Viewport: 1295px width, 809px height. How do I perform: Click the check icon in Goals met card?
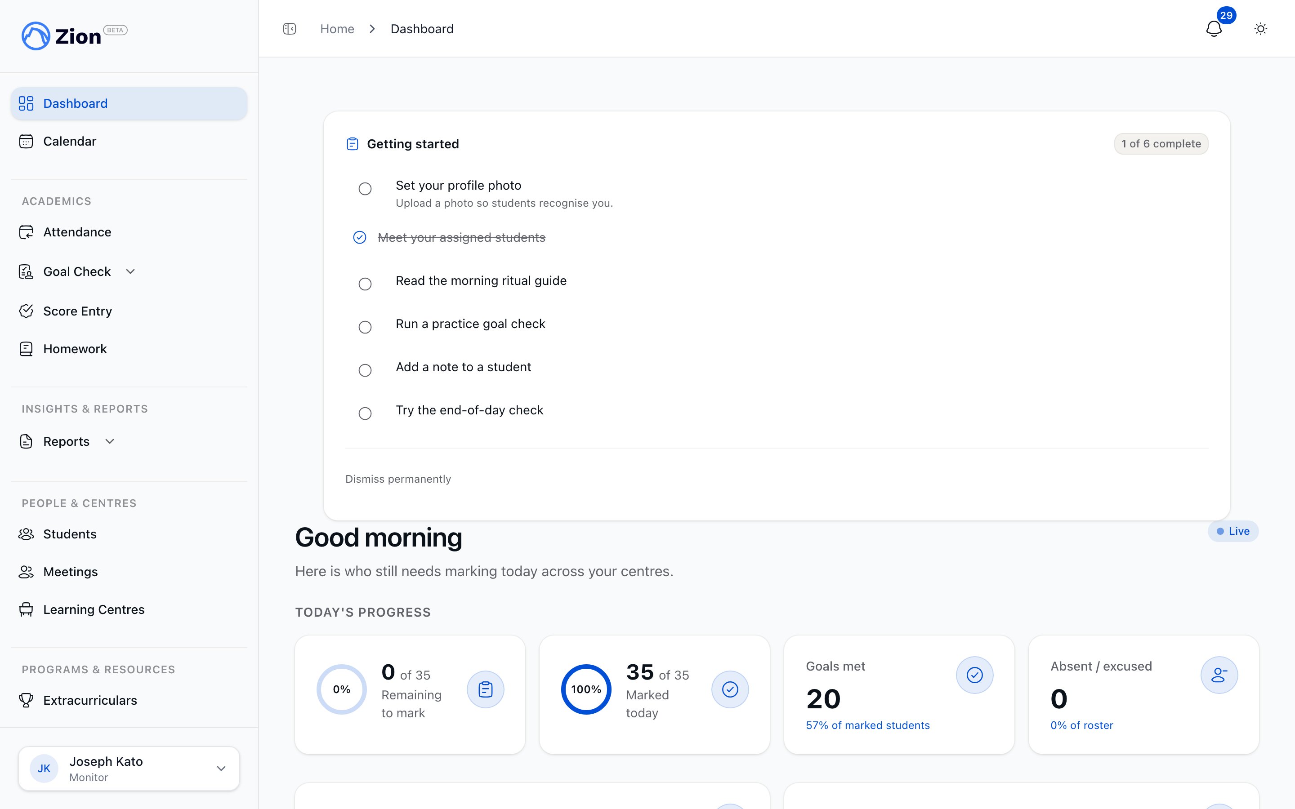point(974,675)
